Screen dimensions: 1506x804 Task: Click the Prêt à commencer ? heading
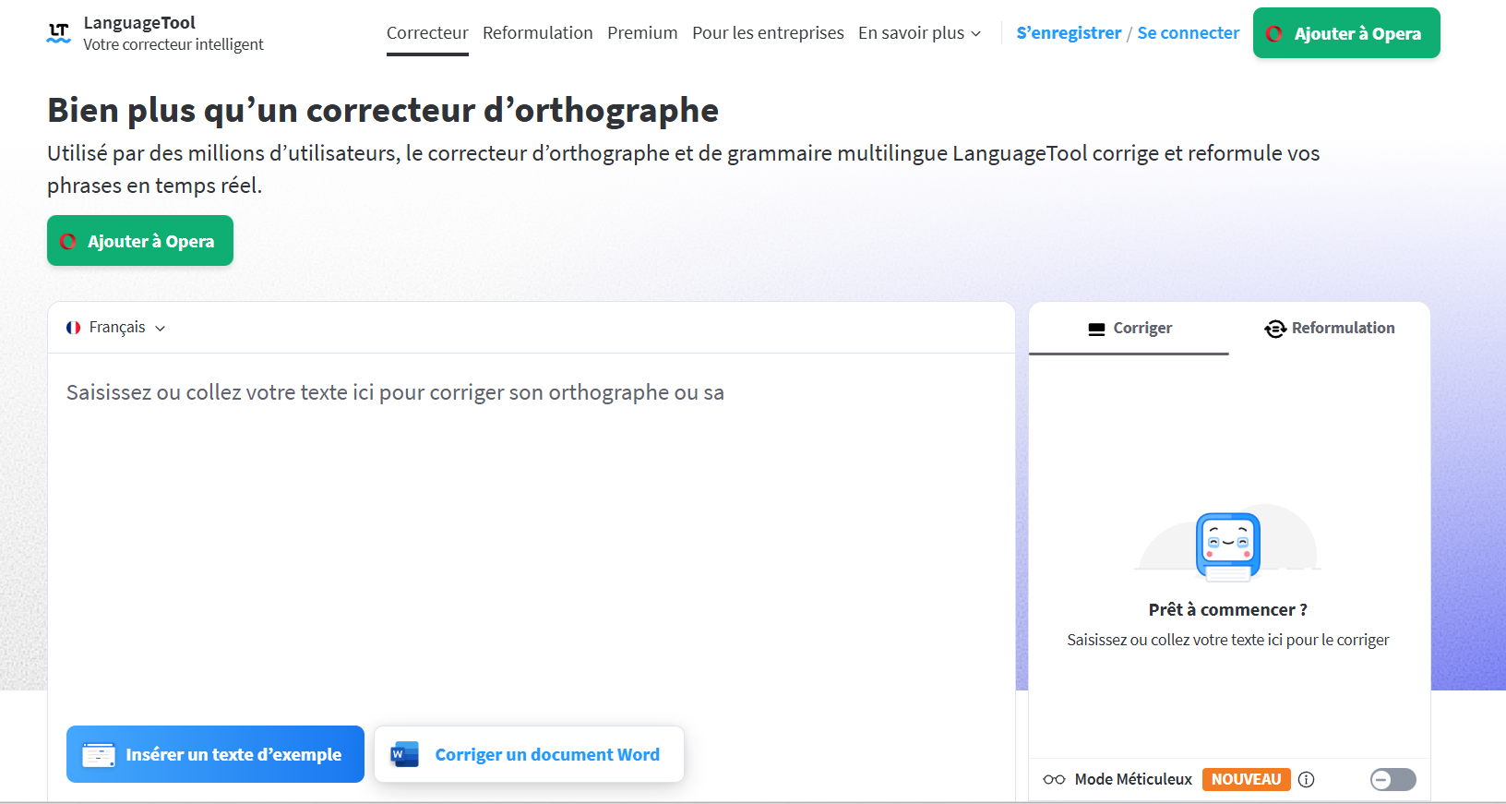coord(1228,610)
